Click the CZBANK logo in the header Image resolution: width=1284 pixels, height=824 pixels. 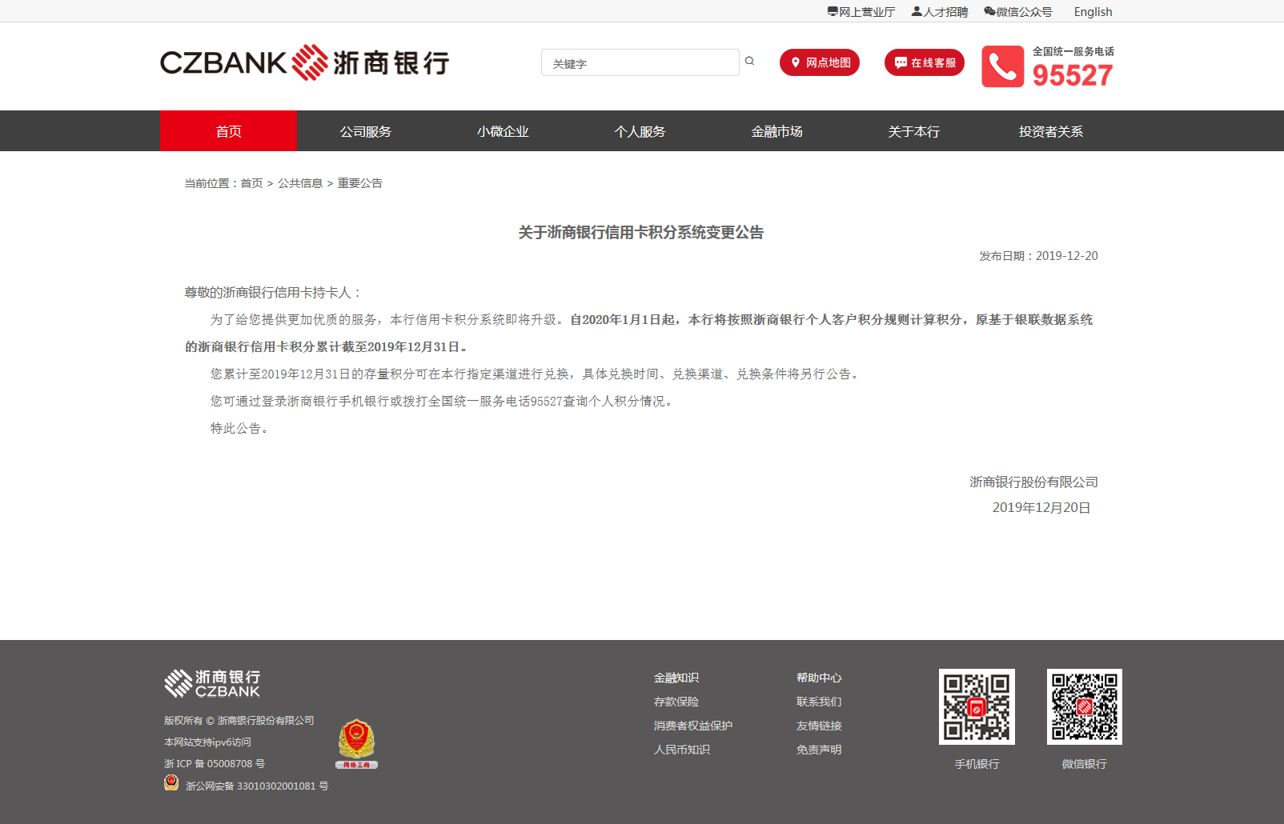click(304, 62)
